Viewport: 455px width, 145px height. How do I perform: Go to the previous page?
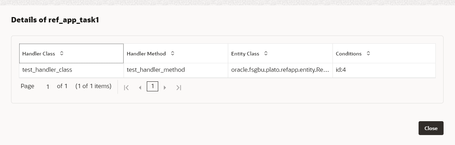tap(140, 87)
